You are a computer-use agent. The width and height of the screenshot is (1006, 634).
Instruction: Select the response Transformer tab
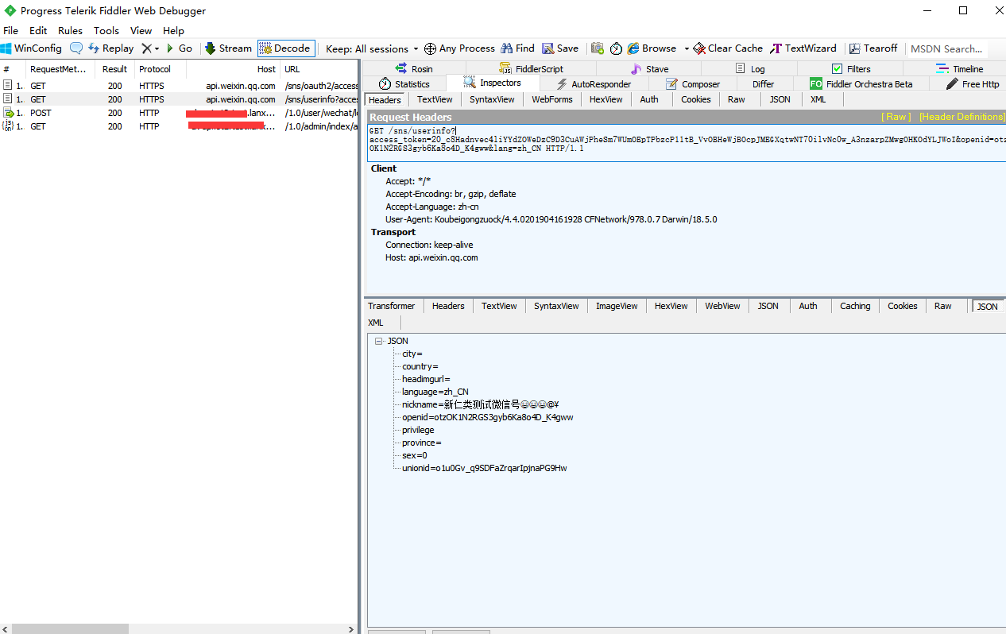pyautogui.click(x=391, y=306)
